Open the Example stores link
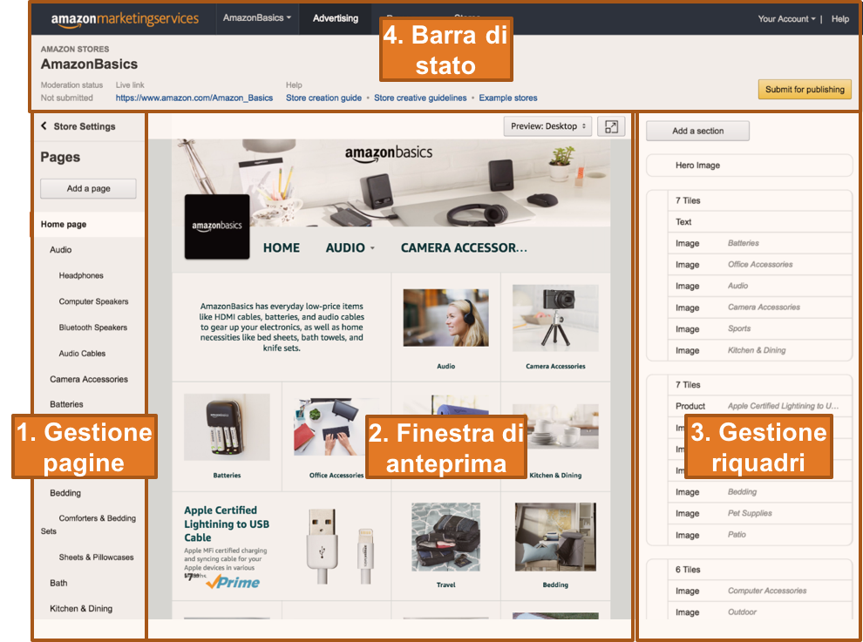 [x=508, y=98]
